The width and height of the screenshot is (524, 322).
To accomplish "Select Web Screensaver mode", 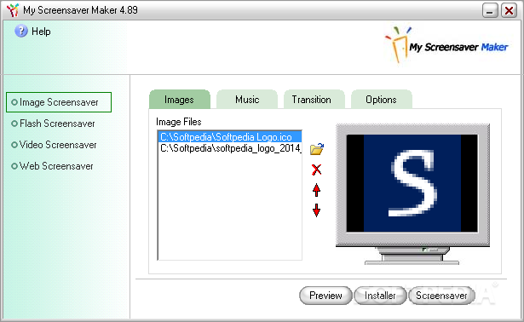I will (53, 166).
